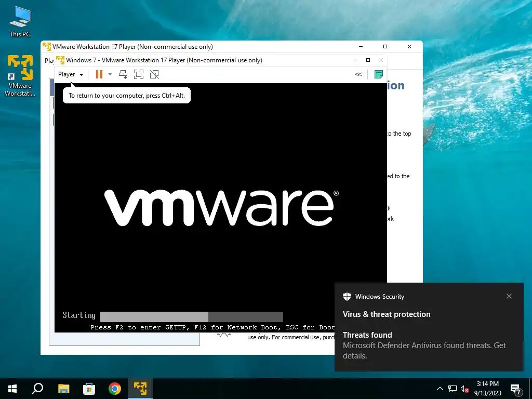The width and height of the screenshot is (532, 399).
Task: Click the Starting boot progress bar
Action: [192, 316]
